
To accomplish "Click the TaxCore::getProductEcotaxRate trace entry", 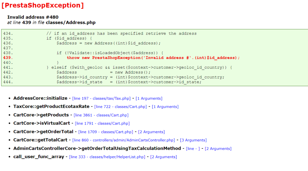I will click(51, 106).
